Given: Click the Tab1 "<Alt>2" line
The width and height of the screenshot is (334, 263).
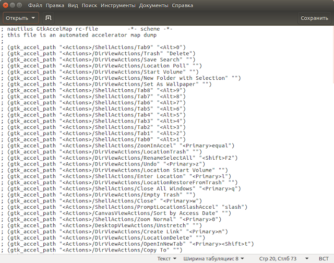Looking at the screenshot, I should click(x=93, y=133).
